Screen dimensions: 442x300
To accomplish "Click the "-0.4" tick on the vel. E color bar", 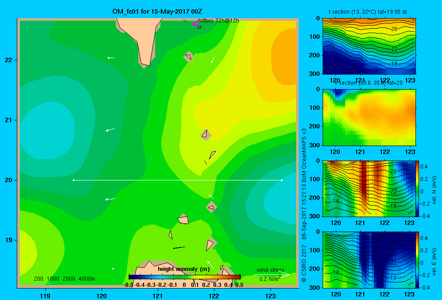I will (x=425, y=287).
